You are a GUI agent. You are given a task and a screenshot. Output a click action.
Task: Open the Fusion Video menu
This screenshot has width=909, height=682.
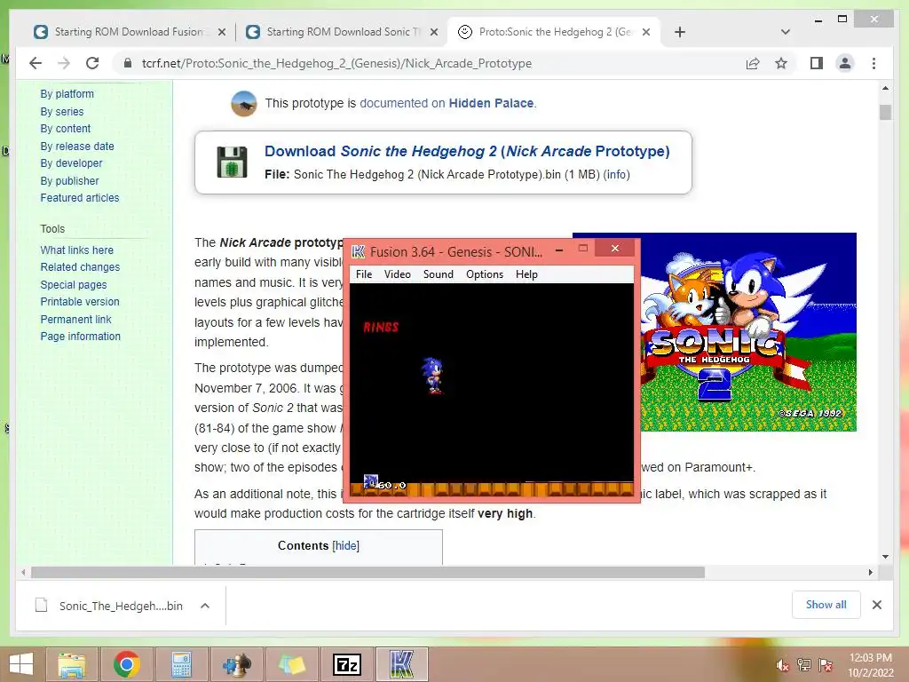coord(397,274)
